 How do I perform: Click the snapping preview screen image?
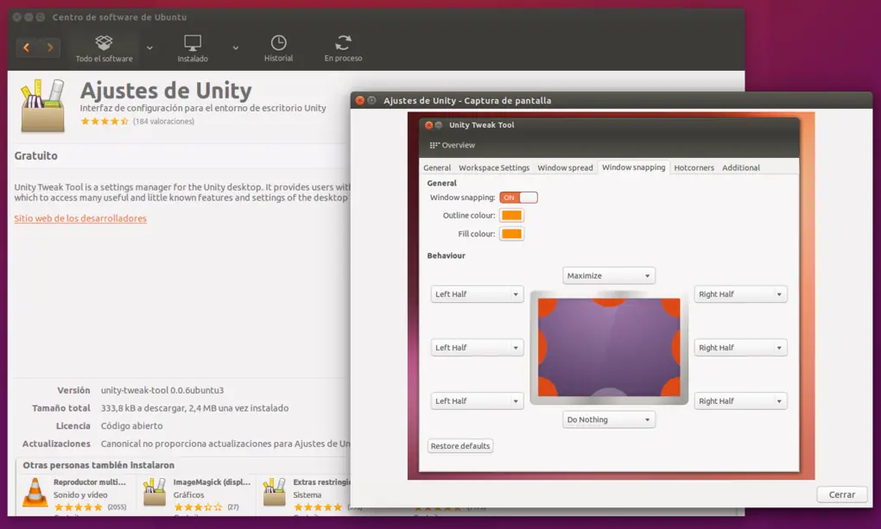coord(609,348)
